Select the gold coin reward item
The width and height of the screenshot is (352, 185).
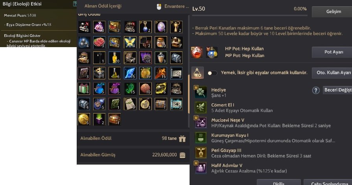pyautogui.click(x=84, y=119)
